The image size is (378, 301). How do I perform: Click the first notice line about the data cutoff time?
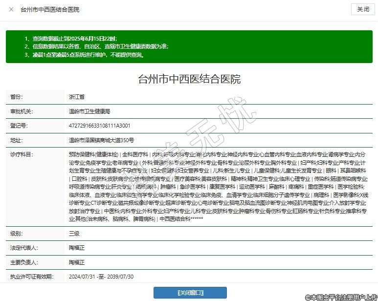(x=71, y=38)
